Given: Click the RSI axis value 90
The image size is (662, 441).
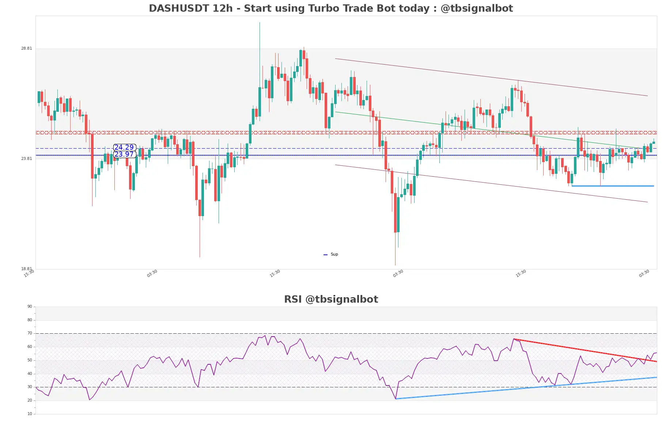Looking at the screenshot, I should click(x=30, y=307).
